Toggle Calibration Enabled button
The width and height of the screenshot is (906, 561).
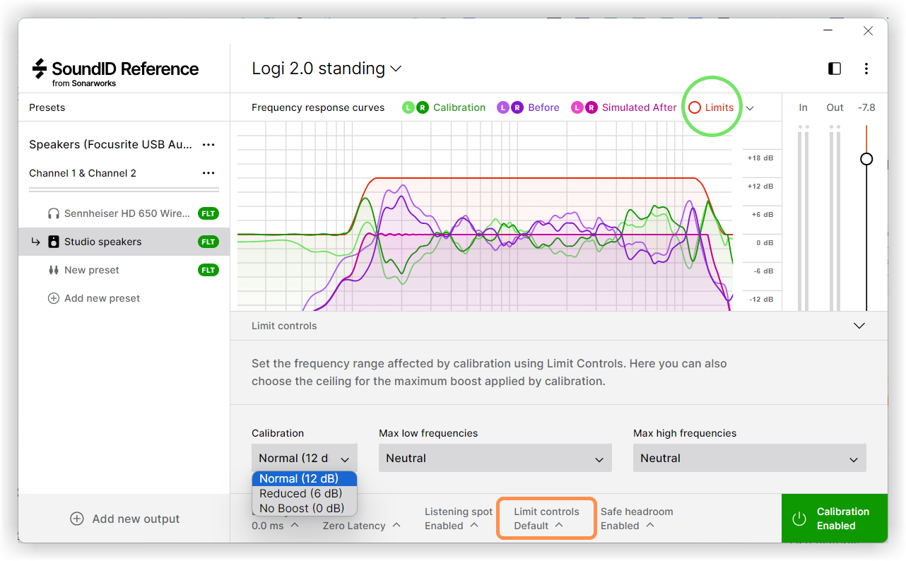coord(835,519)
